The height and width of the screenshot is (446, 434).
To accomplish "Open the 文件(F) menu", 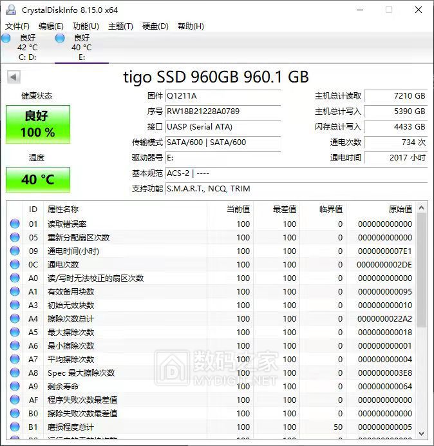I will click(x=17, y=26).
